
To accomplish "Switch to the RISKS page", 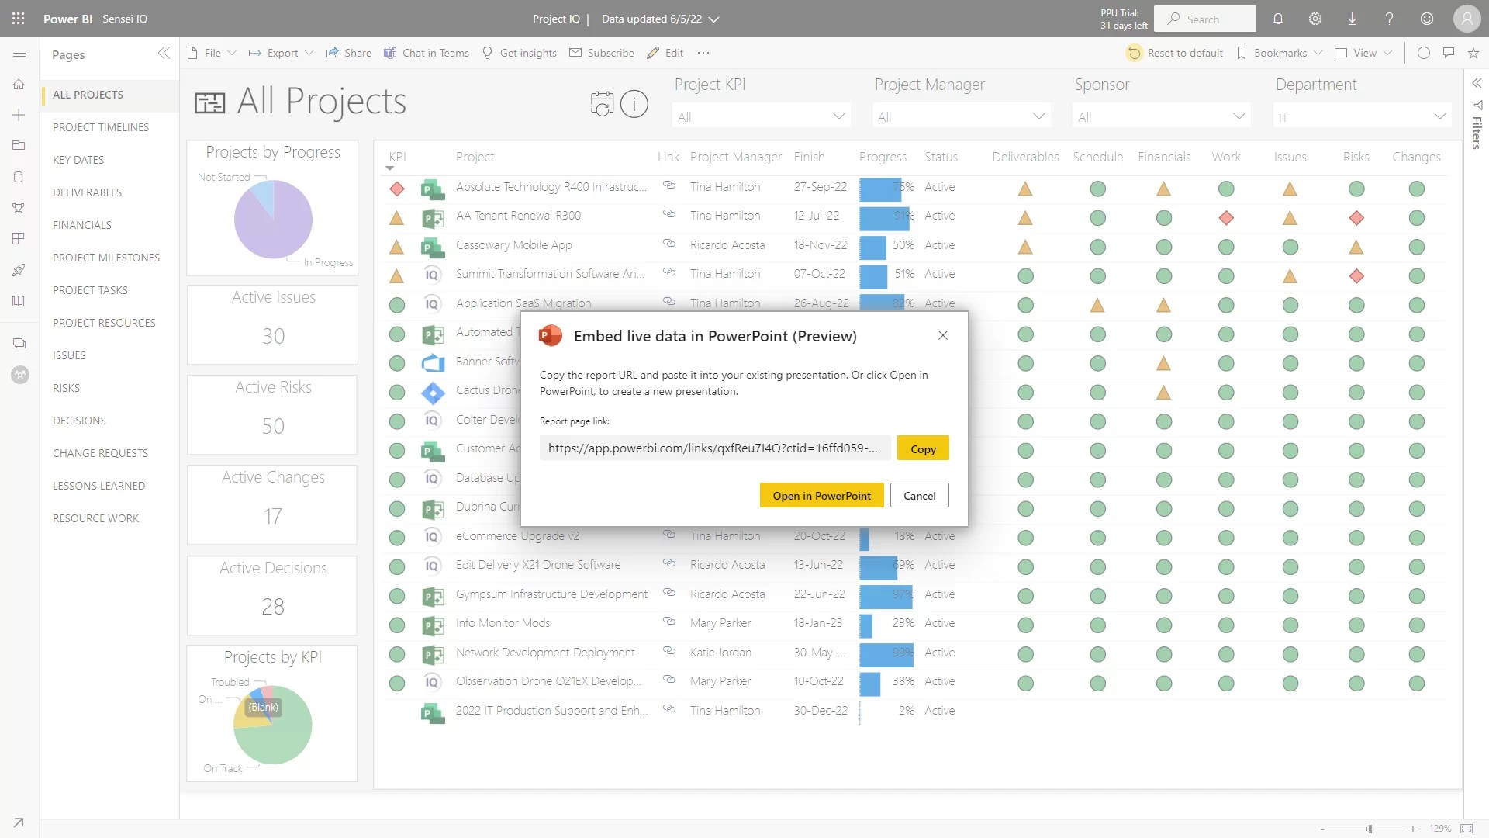I will point(66,387).
